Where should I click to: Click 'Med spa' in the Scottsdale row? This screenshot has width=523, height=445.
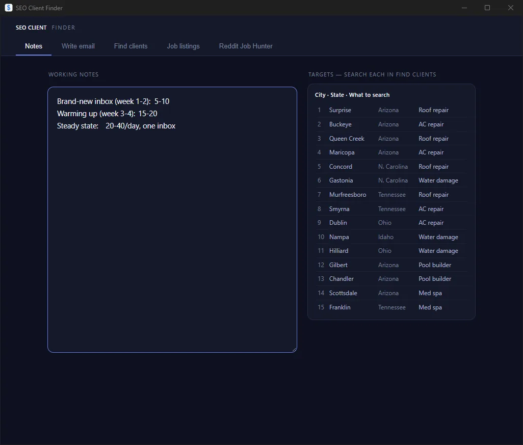point(430,293)
